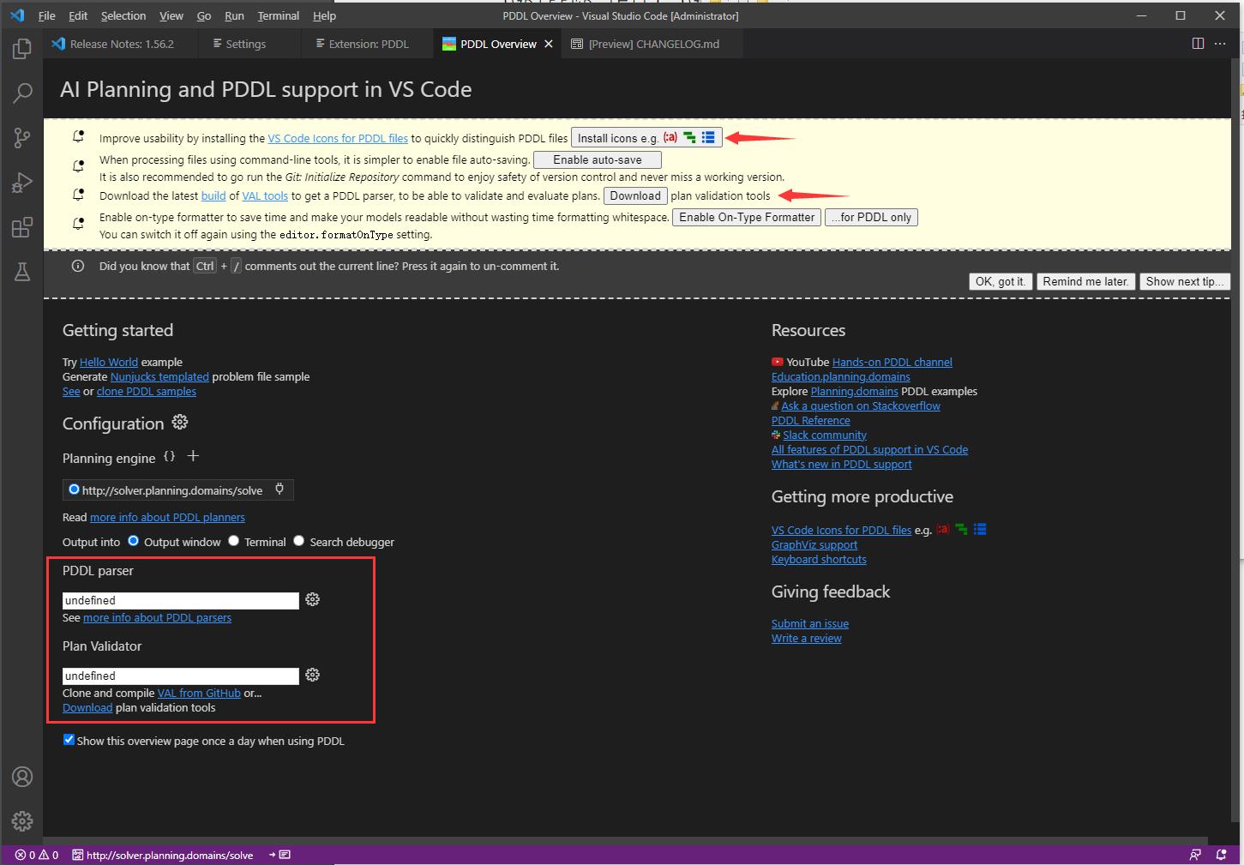Viewport: 1244px width, 865px height.
Task: Click the planner URL in status bar
Action: [163, 855]
